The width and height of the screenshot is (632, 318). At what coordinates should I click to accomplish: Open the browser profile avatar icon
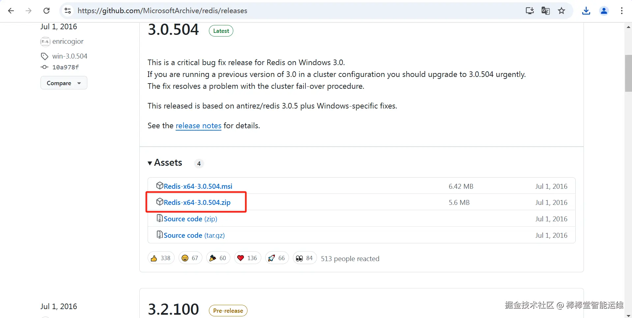[x=604, y=11]
